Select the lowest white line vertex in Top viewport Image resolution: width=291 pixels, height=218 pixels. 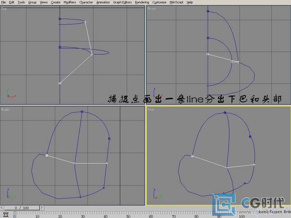(x=59, y=83)
